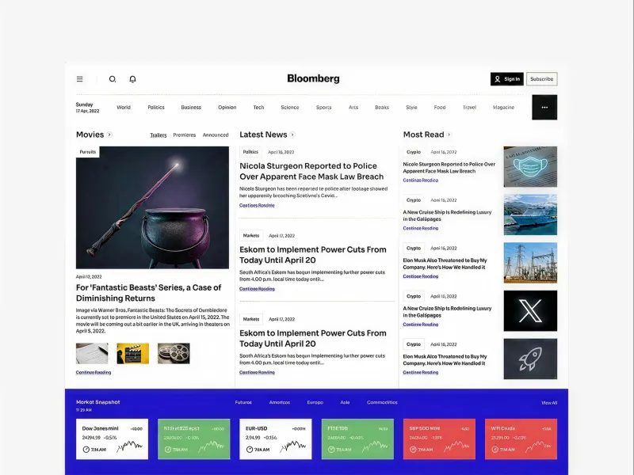
Task: Select the Futures market tab
Action: pos(243,402)
